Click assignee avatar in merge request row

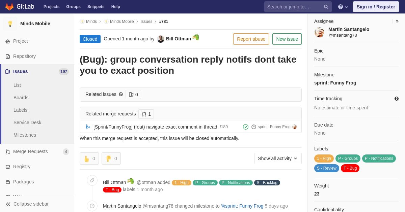click(295, 127)
